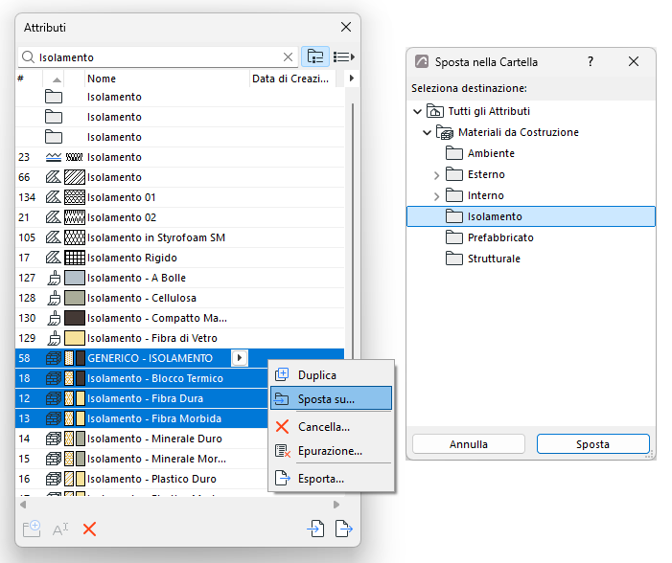
Task: Select Duplica in context menu
Action: click(x=331, y=375)
